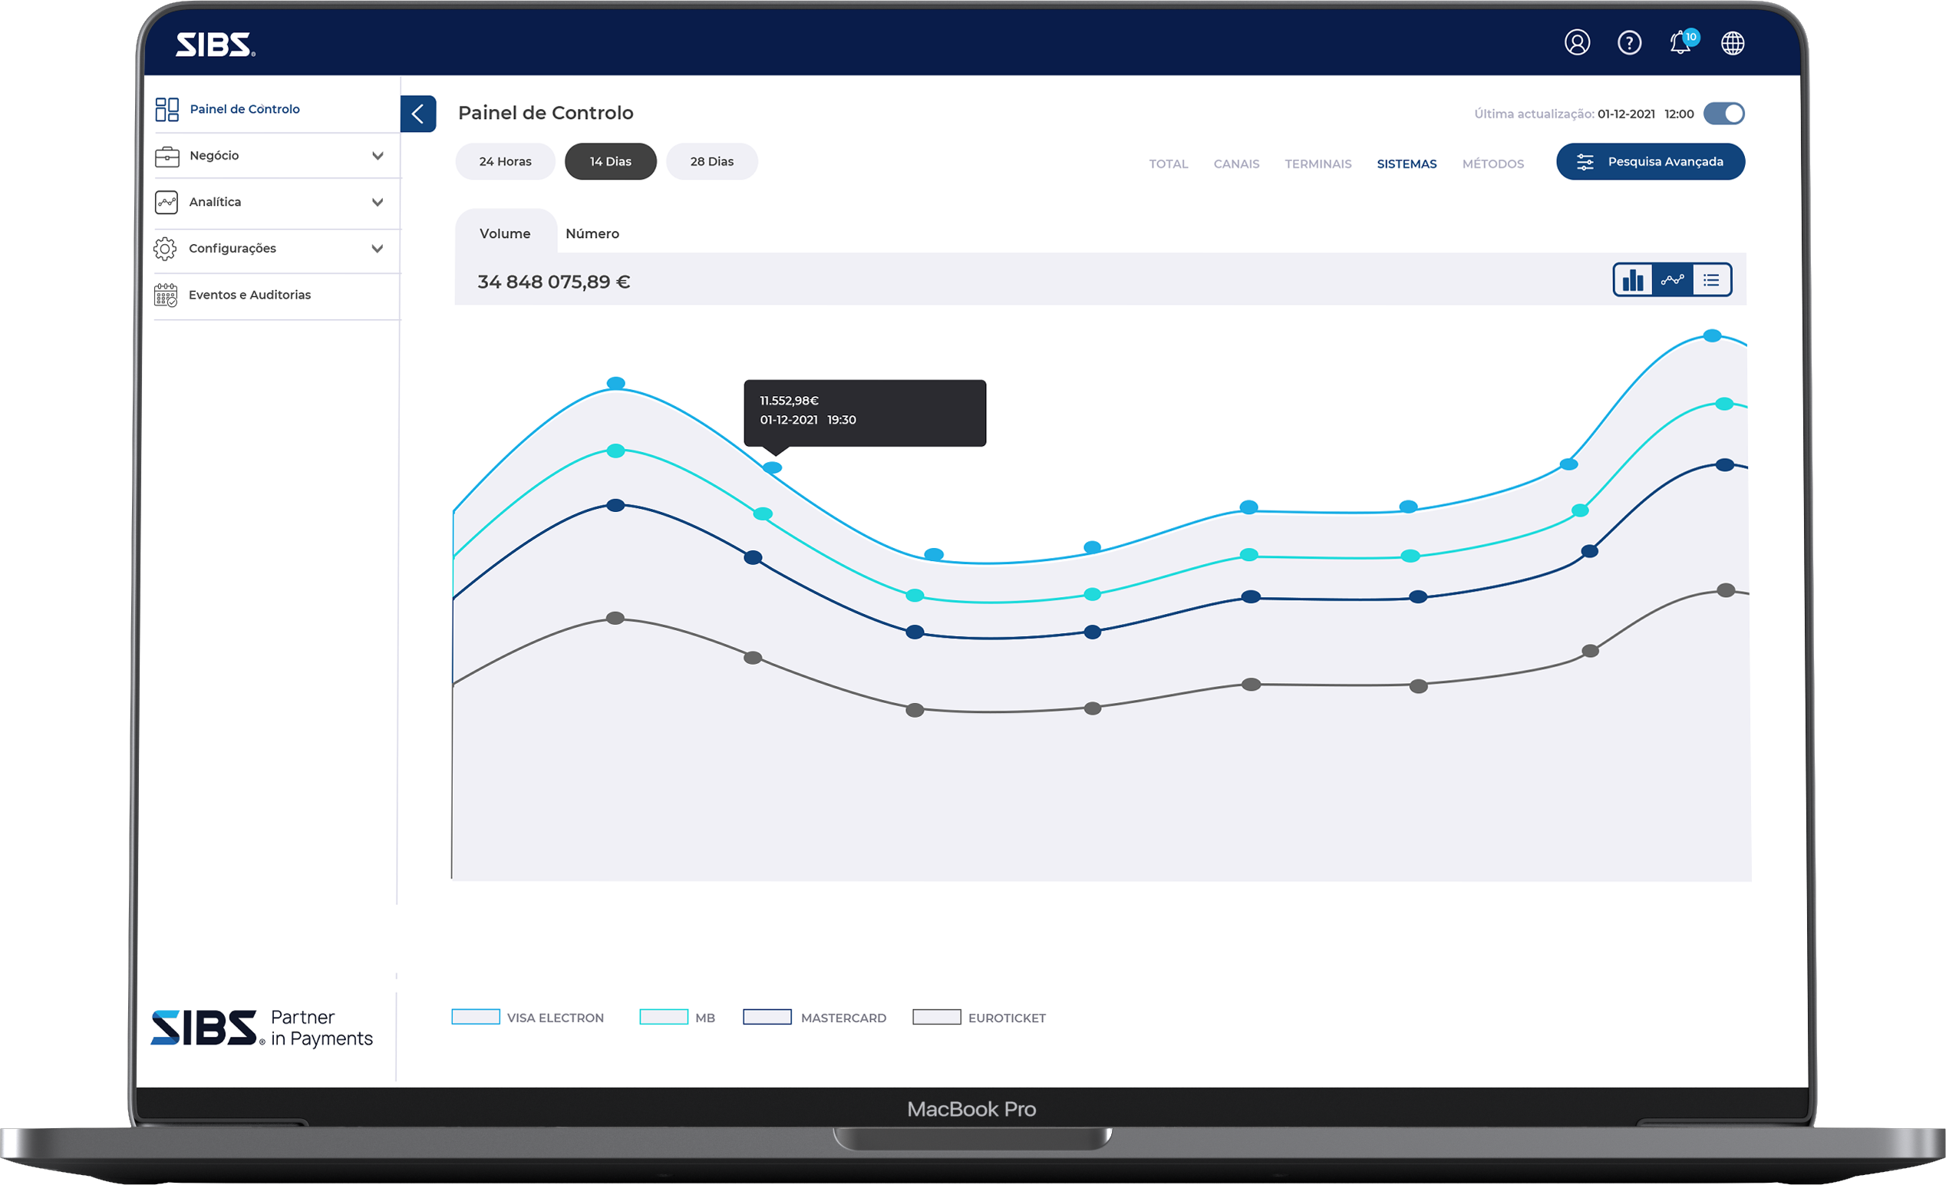Screen dimensions: 1946x1185
Task: Open Eventos e Auditorias in sidebar
Action: pyautogui.click(x=249, y=295)
